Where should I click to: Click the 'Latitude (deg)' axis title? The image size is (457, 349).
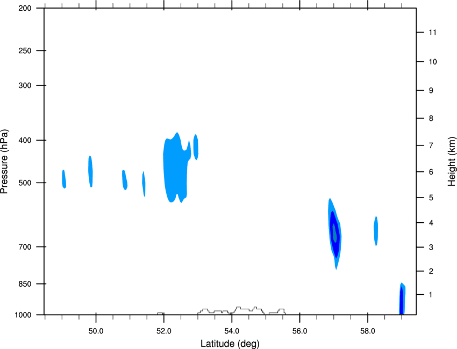230,344
